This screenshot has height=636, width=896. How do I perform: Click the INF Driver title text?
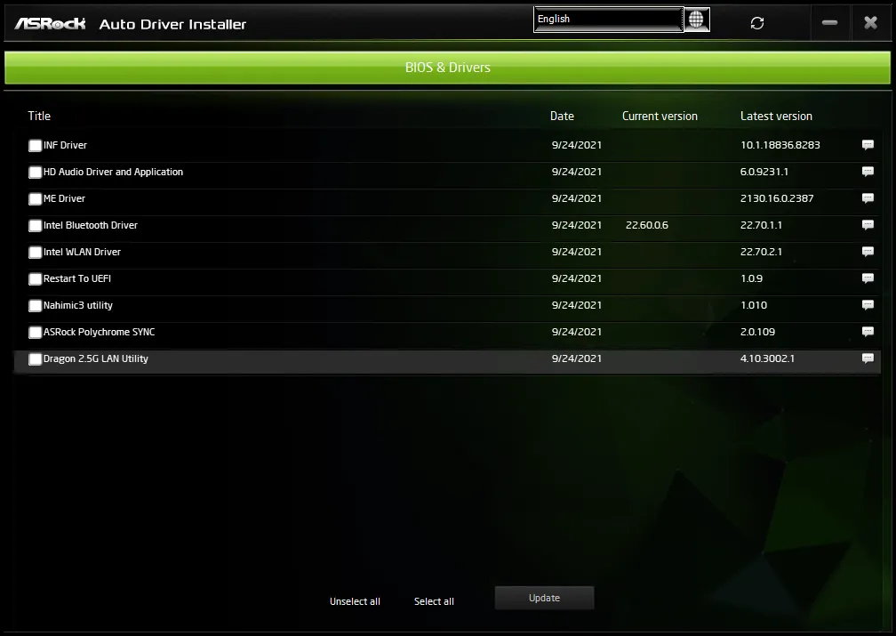point(65,145)
